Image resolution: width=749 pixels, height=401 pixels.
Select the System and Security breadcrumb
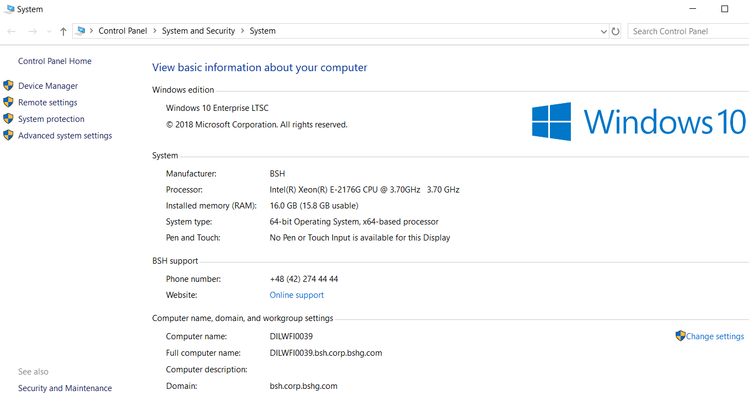pyautogui.click(x=199, y=31)
